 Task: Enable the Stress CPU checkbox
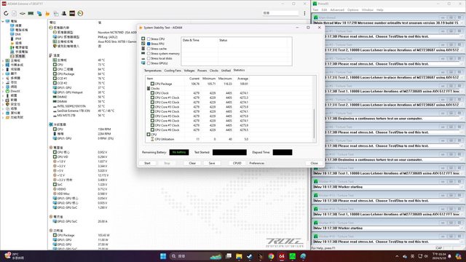pos(149,39)
